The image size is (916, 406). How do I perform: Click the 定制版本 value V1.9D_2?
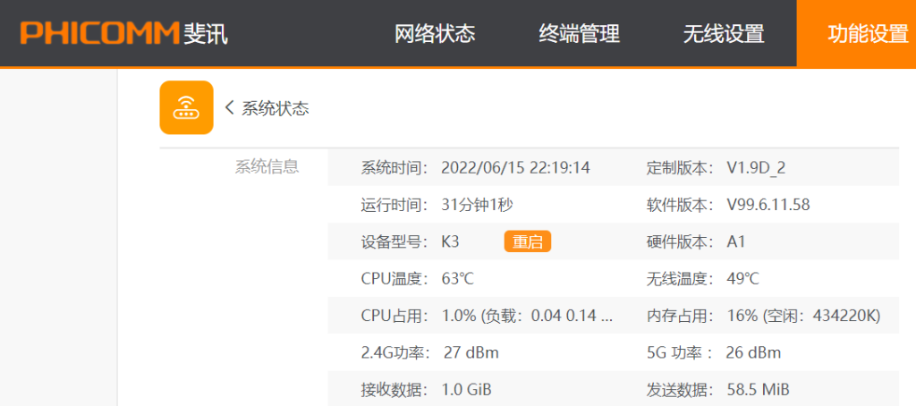click(756, 168)
